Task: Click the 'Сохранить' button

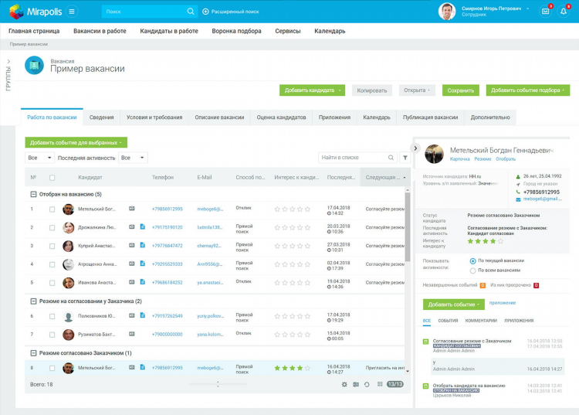Action: (x=460, y=90)
